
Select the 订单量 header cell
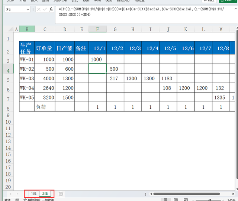[x=45, y=48]
